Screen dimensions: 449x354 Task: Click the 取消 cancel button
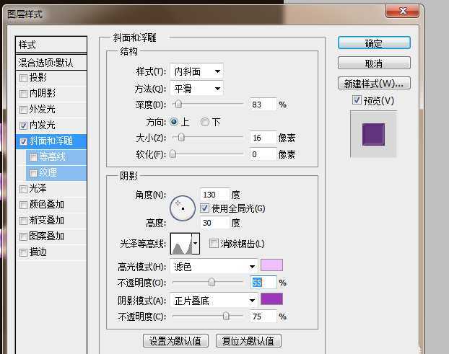374,63
